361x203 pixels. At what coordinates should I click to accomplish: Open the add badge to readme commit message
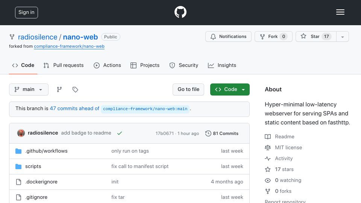pyautogui.click(x=86, y=133)
